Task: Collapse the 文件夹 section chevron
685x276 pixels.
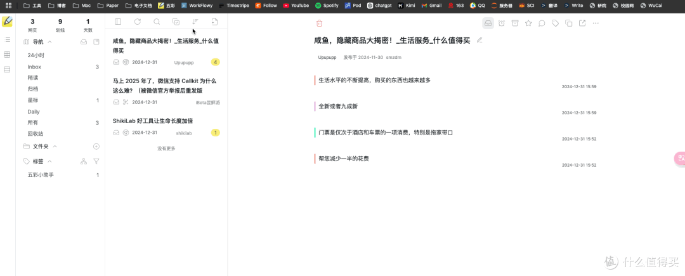Action: coord(55,147)
